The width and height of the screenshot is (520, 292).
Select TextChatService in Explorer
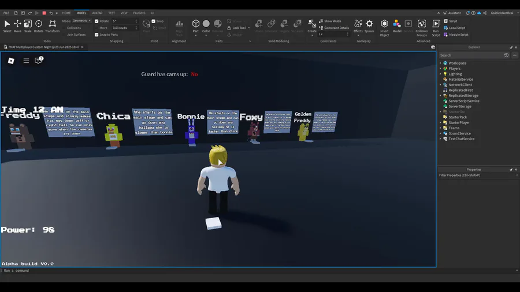[x=461, y=138]
